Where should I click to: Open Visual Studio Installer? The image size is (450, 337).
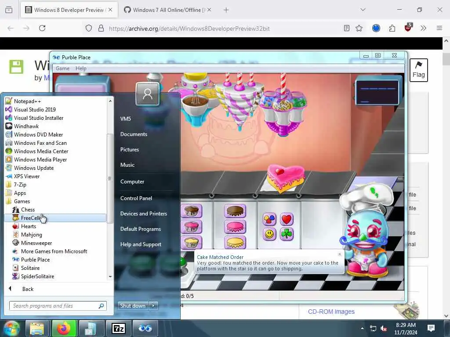click(x=55, y=118)
